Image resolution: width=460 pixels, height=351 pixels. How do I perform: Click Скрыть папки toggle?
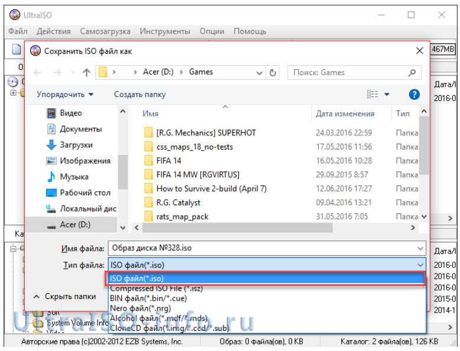coord(65,297)
